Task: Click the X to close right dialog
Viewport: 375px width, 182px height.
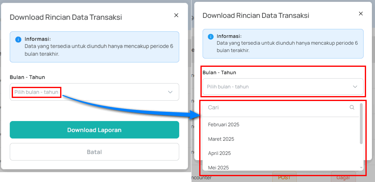Action: (361, 14)
